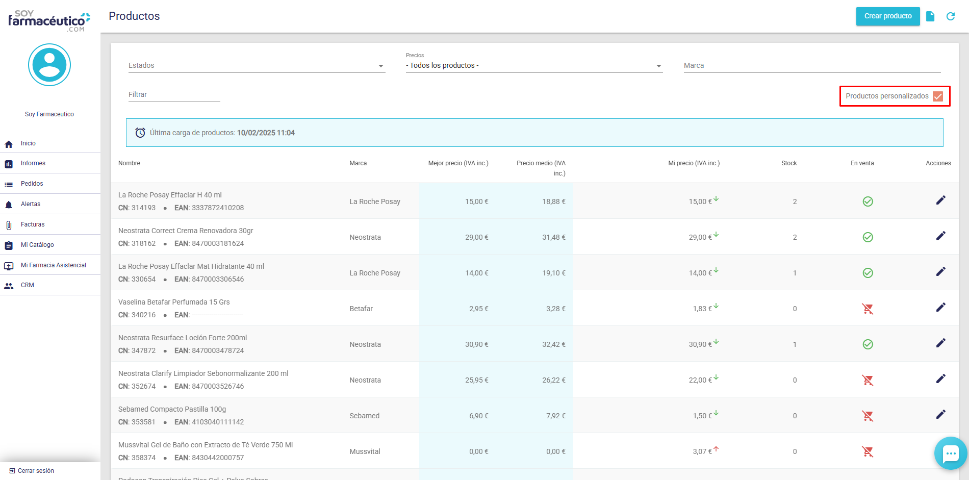Open the Inicio menu item

point(50,143)
